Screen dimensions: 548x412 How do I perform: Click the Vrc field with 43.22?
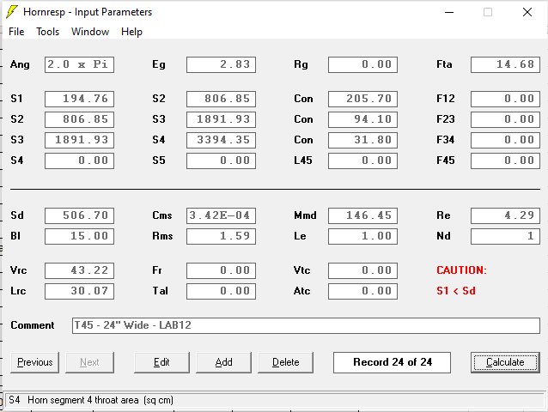(x=79, y=270)
